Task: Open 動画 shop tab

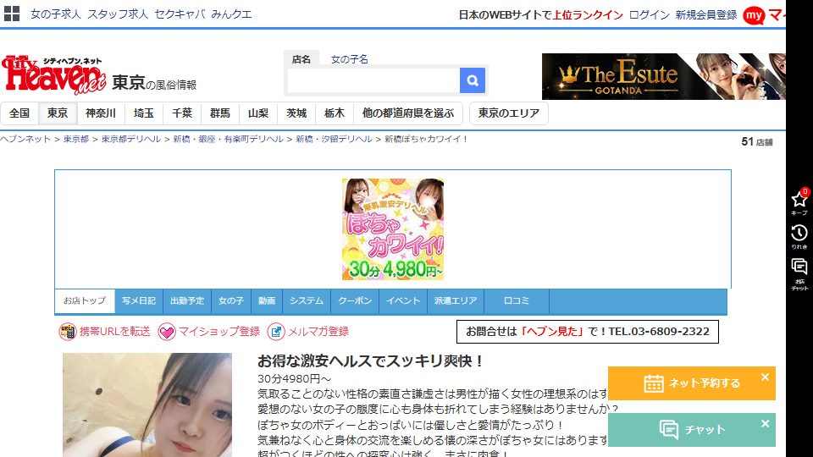Action: (x=267, y=301)
